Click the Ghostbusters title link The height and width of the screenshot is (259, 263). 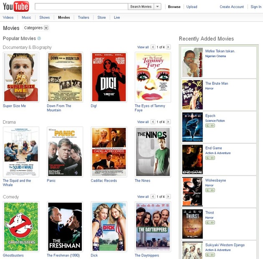[x=13, y=255]
